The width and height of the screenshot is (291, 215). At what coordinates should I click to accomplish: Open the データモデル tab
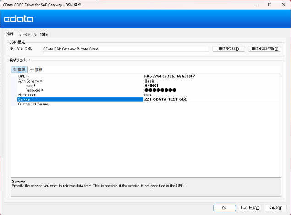click(28, 34)
